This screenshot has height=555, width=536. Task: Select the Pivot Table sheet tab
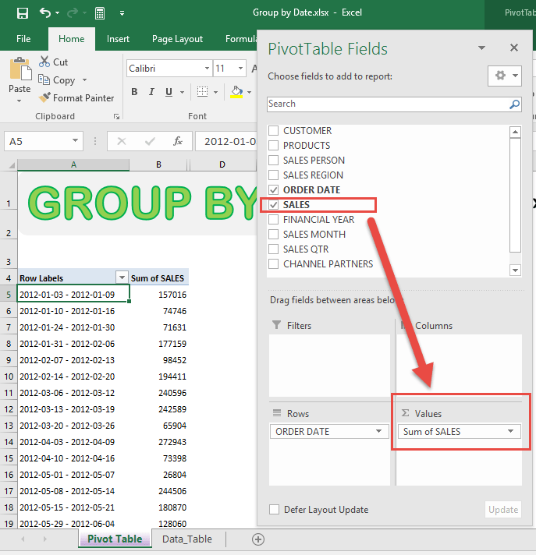tap(115, 539)
